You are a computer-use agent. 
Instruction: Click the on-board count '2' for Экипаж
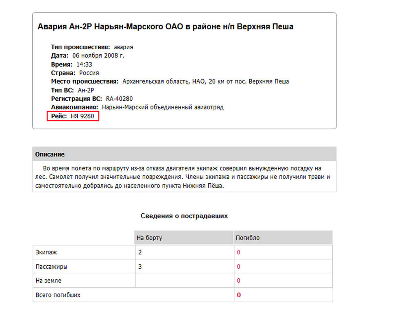click(x=140, y=252)
